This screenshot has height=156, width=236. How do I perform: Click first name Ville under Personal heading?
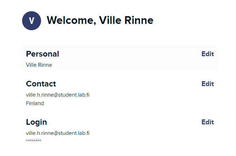32,65
